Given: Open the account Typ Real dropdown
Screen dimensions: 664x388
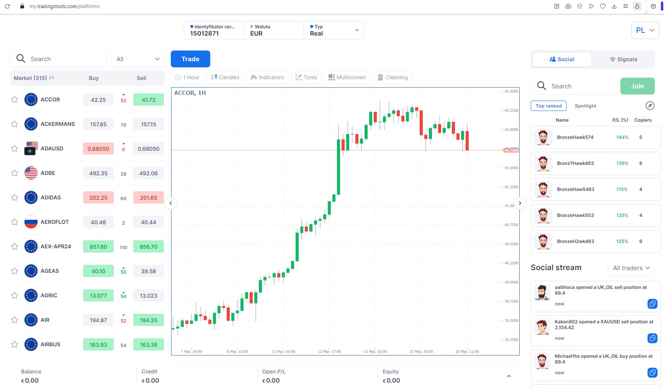Looking at the screenshot, I should pyautogui.click(x=334, y=30).
